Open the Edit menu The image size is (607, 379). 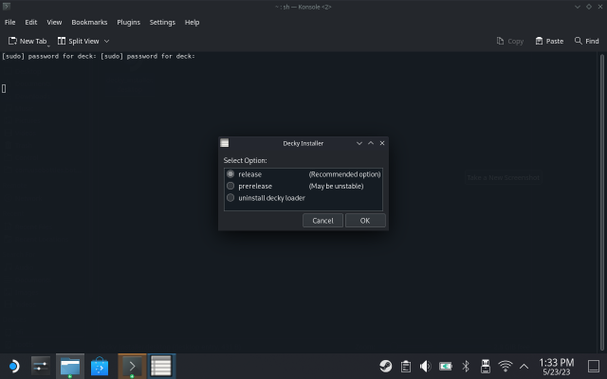[x=31, y=22]
